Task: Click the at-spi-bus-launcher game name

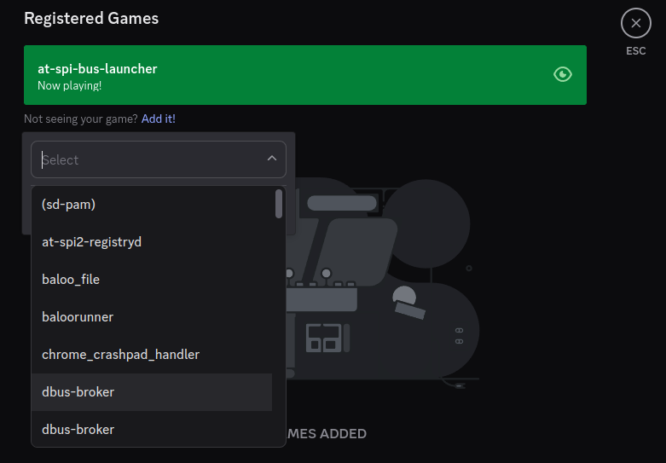Action: (97, 69)
